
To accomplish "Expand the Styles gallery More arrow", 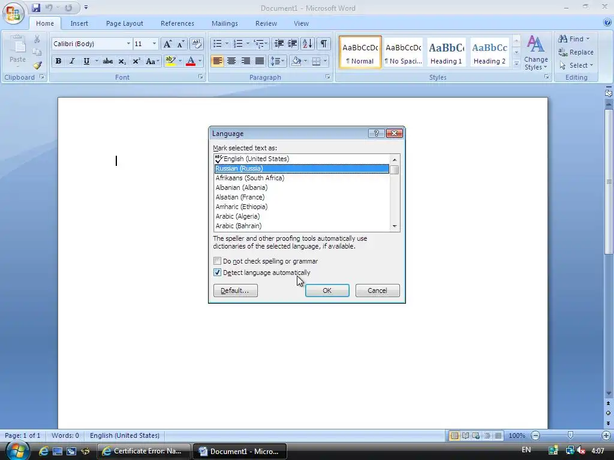I will (x=516, y=64).
